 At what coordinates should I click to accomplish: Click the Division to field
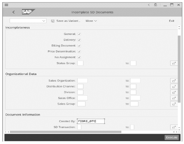(133, 92)
